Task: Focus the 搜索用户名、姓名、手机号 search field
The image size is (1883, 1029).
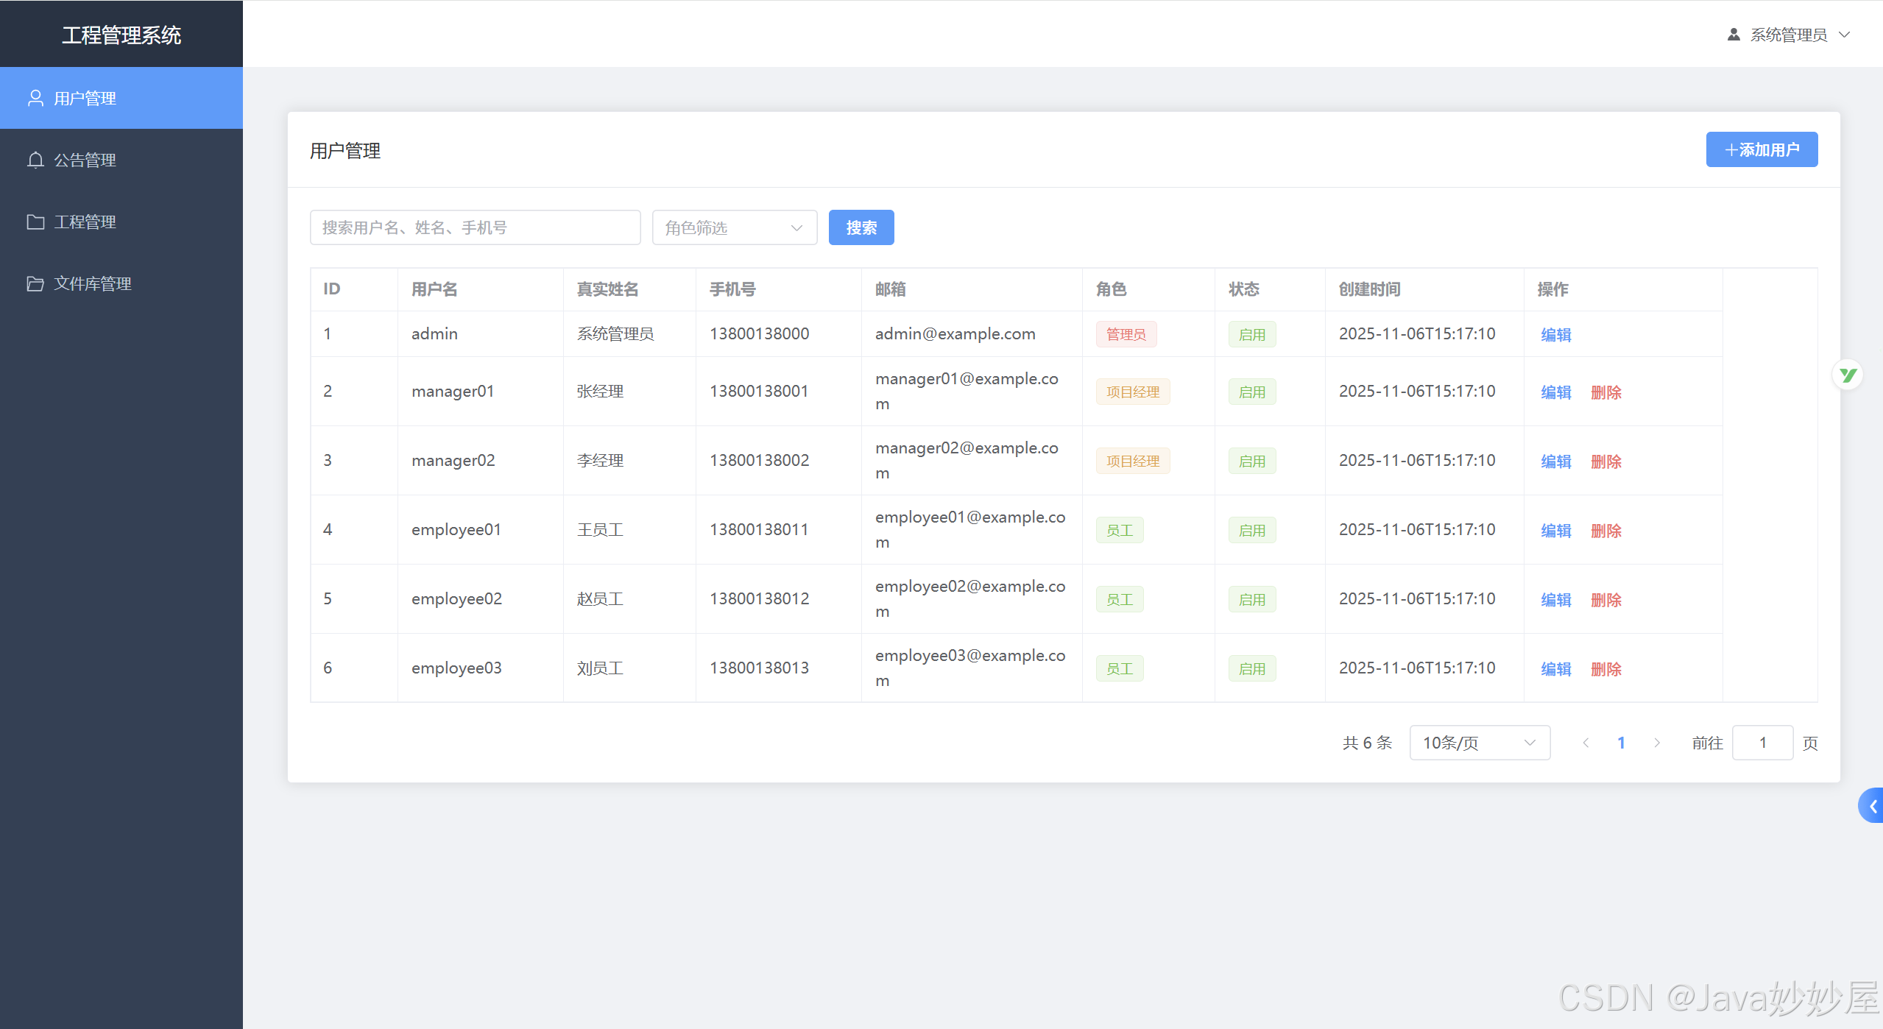Action: 476,227
